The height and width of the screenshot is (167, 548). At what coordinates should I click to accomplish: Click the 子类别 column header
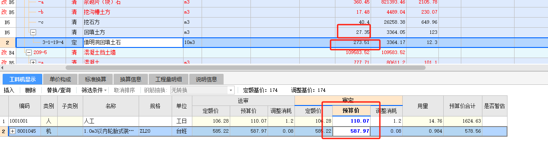pos(70,106)
